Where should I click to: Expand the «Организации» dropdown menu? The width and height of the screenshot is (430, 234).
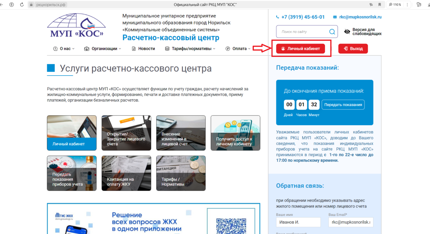click(x=103, y=49)
